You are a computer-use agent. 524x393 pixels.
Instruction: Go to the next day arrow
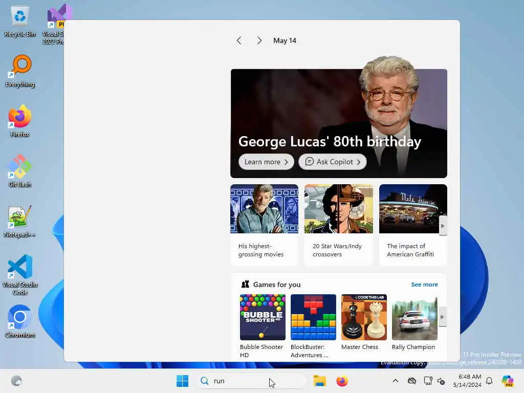[x=259, y=41]
